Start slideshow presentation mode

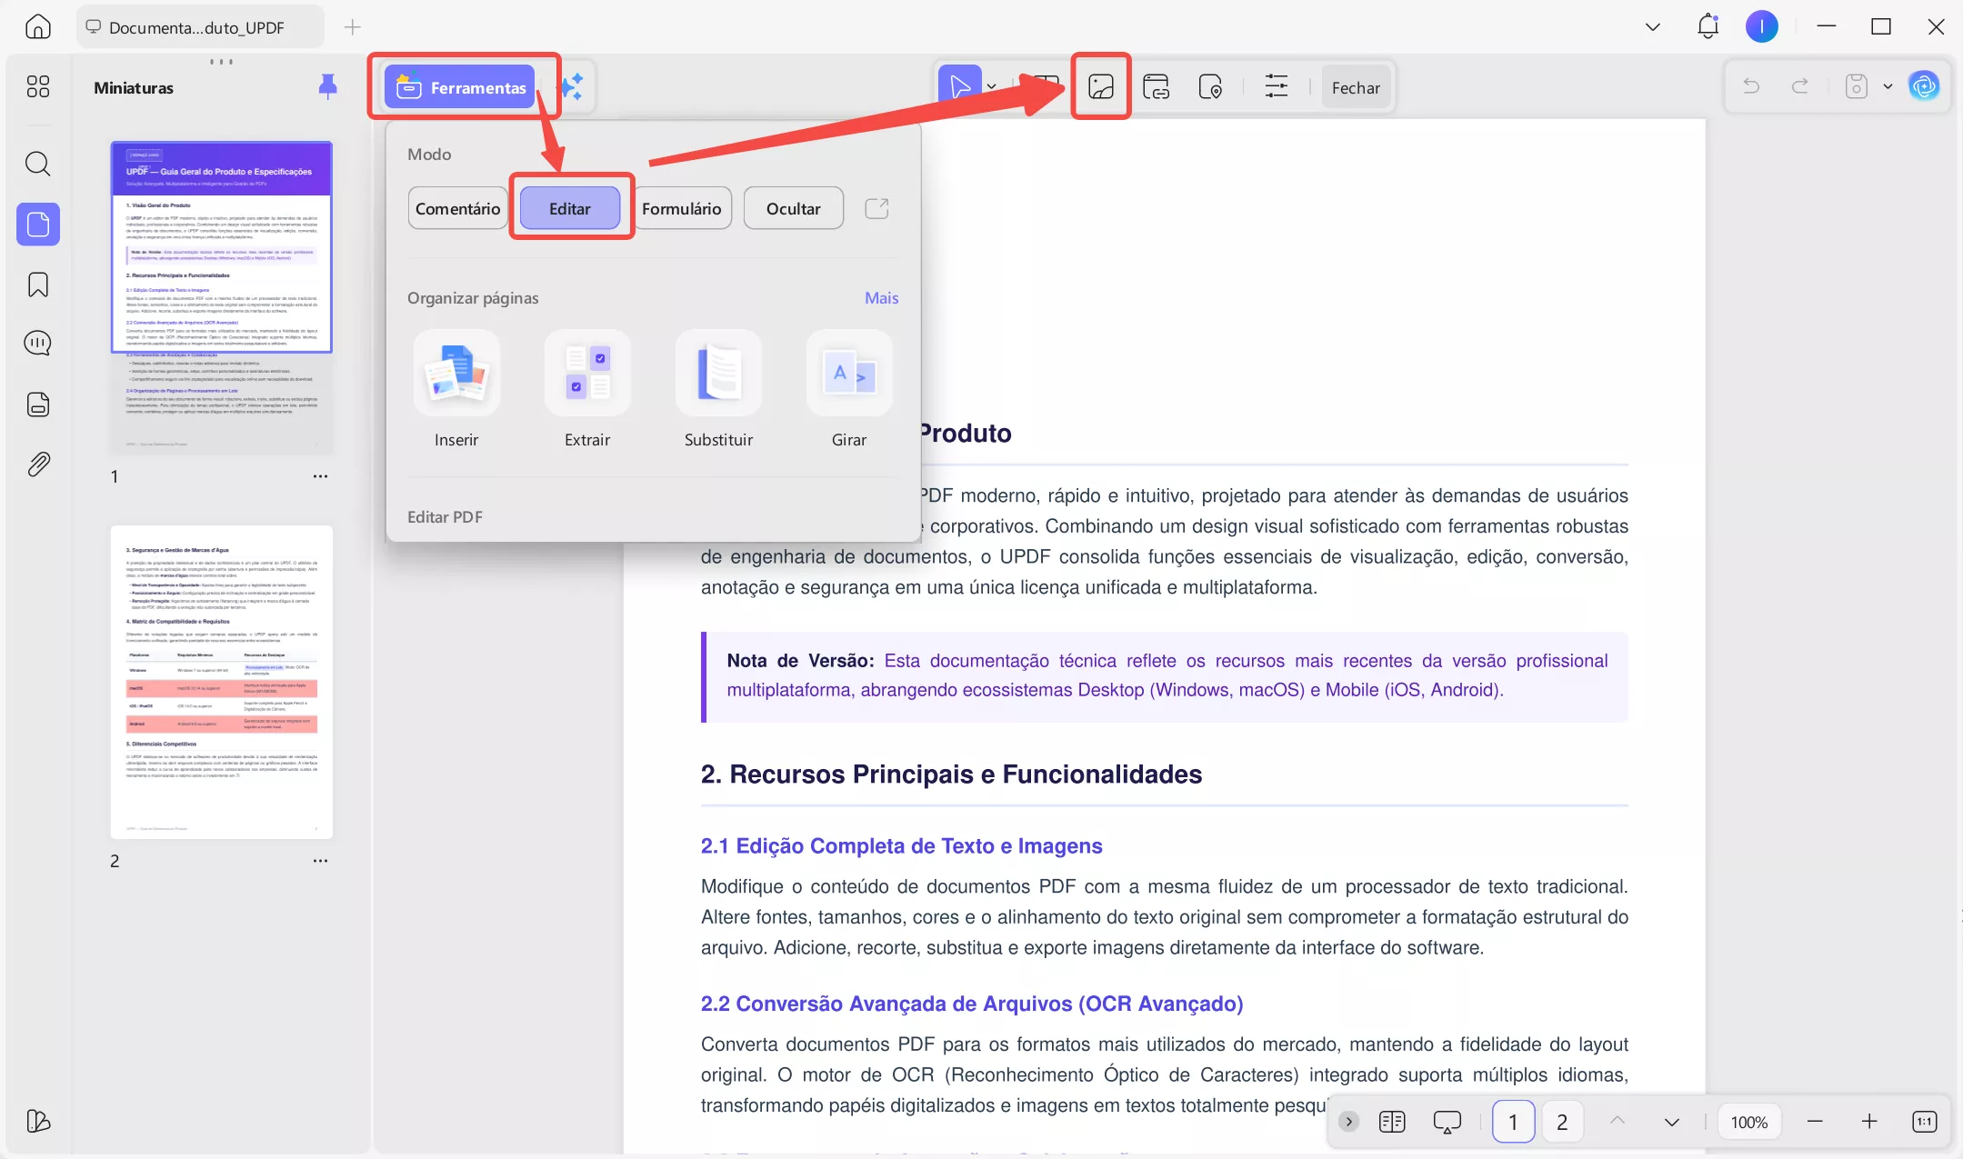pyautogui.click(x=1447, y=1122)
